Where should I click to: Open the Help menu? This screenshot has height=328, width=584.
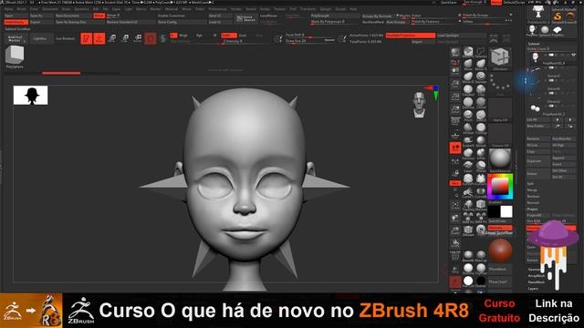[x=353, y=9]
